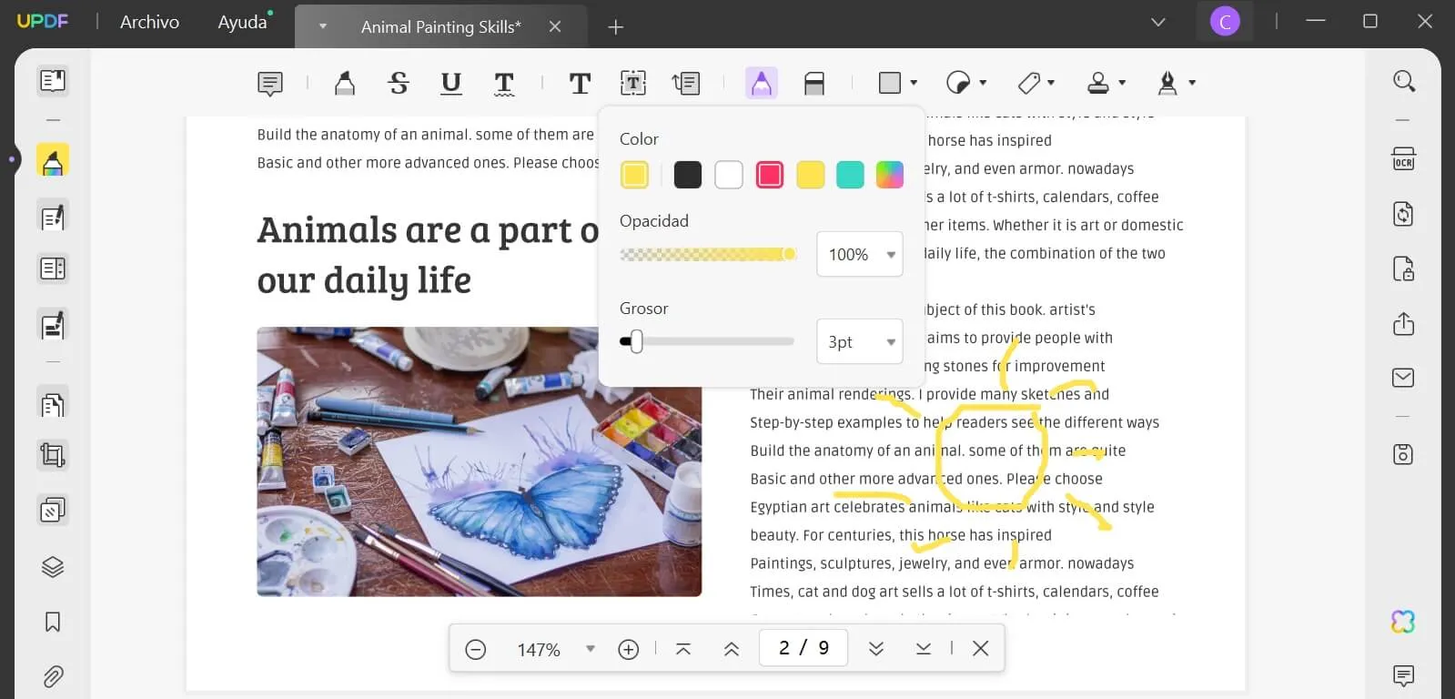
Task: Activate the comment highlighter mode in sidebar
Action: (53, 160)
